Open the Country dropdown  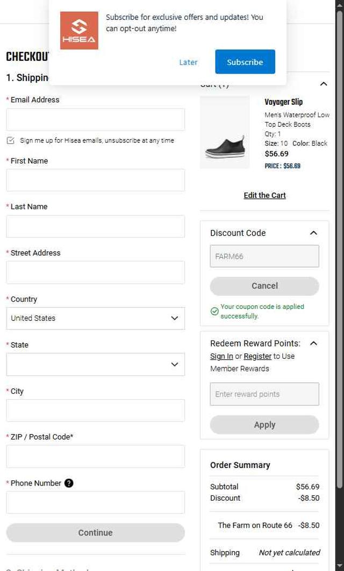(96, 319)
